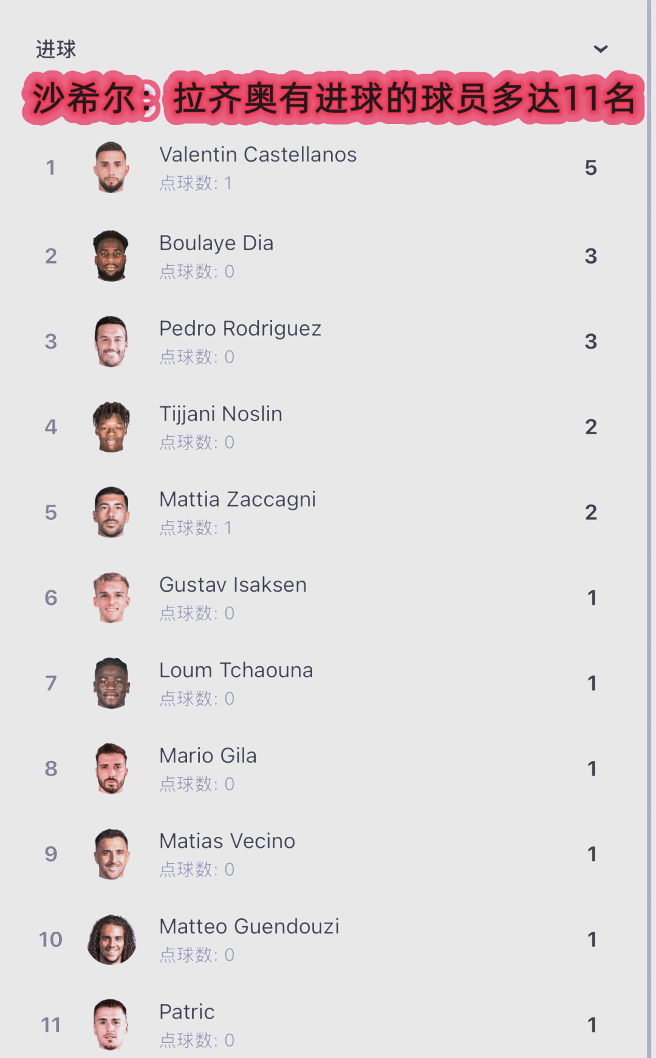Open Boulaye Dia profile name

pyautogui.click(x=216, y=243)
